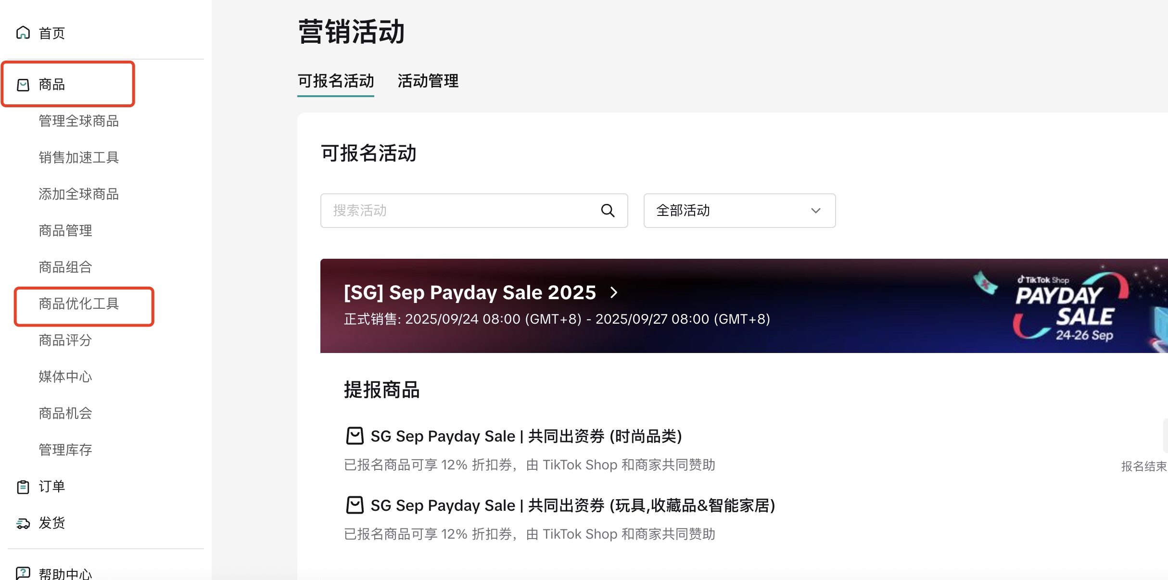Click the shopping bag icon beside 商品
The image size is (1168, 580).
click(x=23, y=85)
